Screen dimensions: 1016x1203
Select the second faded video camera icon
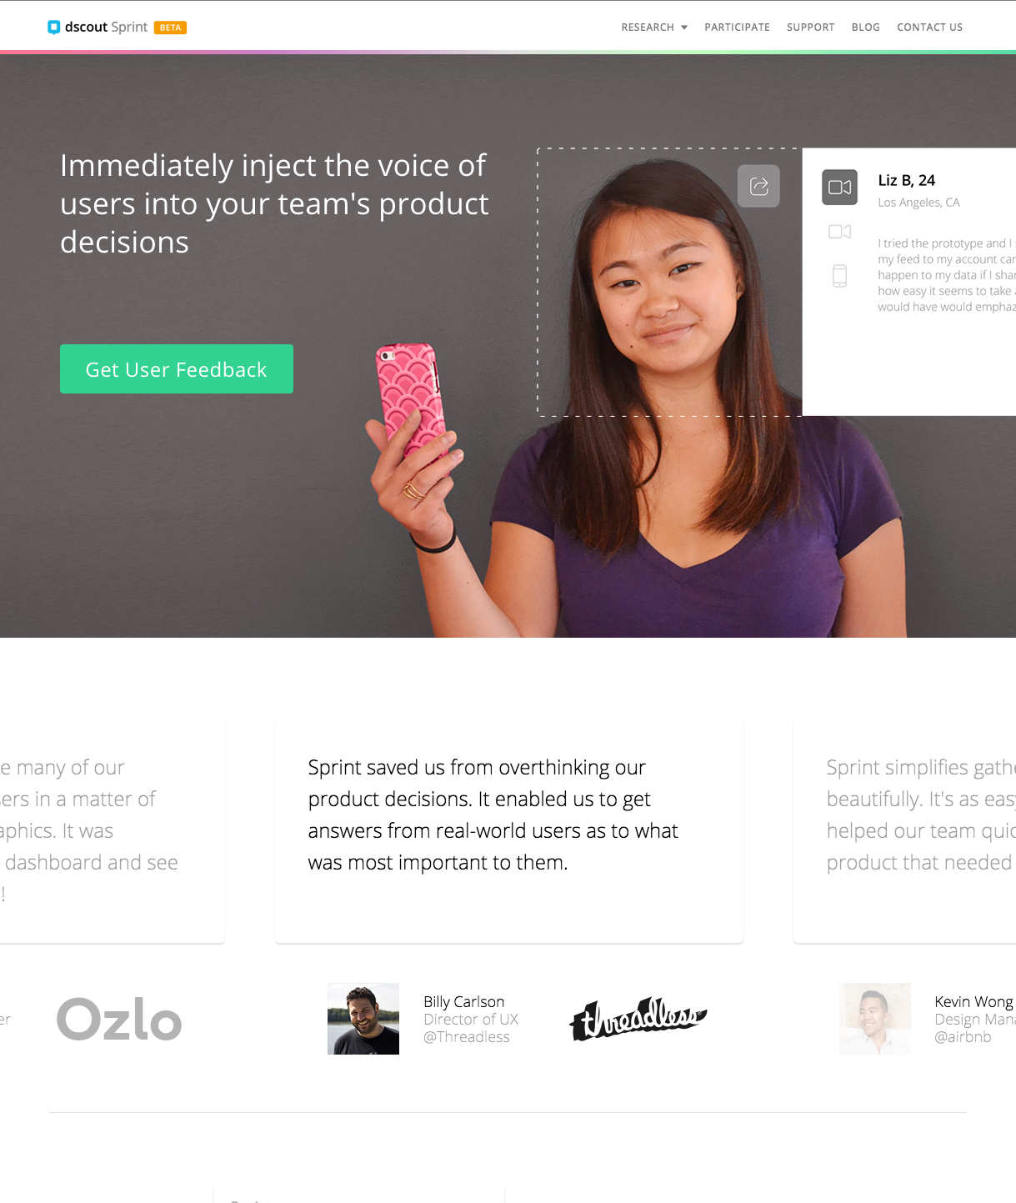point(839,232)
